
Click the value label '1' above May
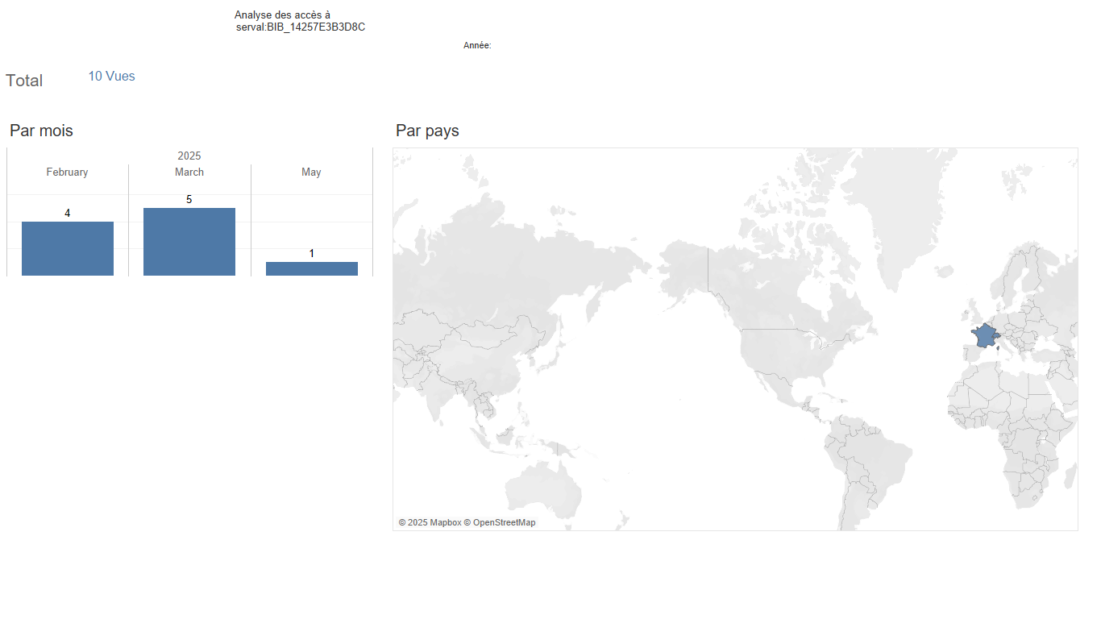click(312, 254)
